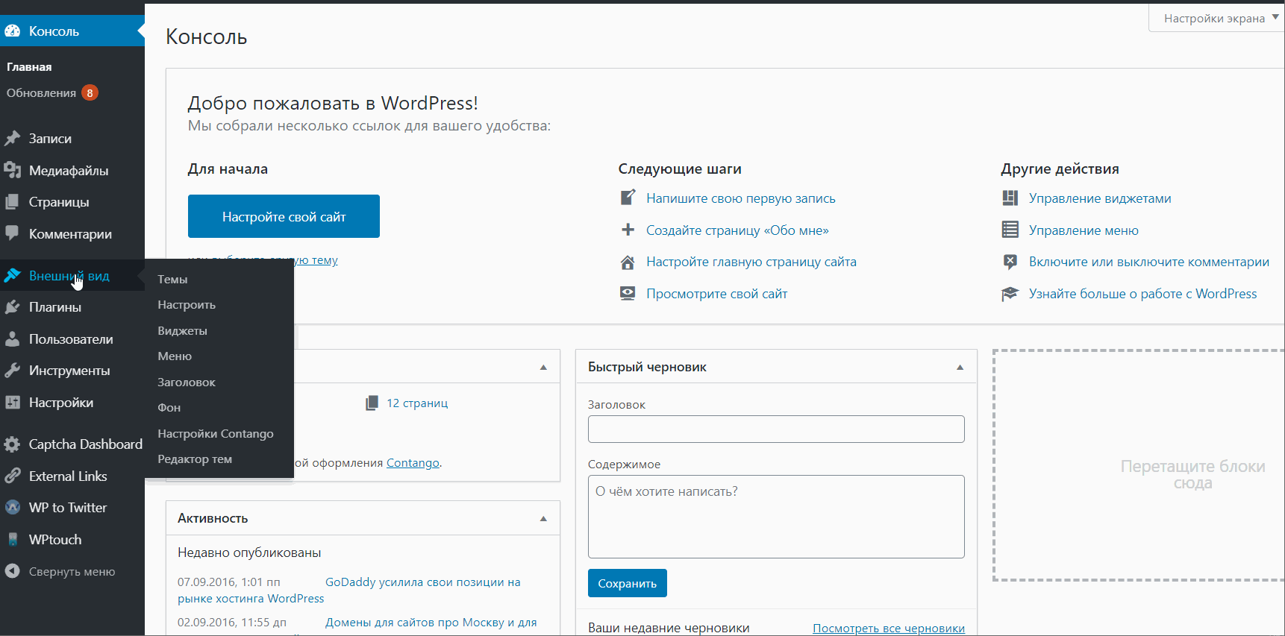Follow the Настройте главную страницу сайта link
Screen dimensions: 1285x636
[751, 262]
